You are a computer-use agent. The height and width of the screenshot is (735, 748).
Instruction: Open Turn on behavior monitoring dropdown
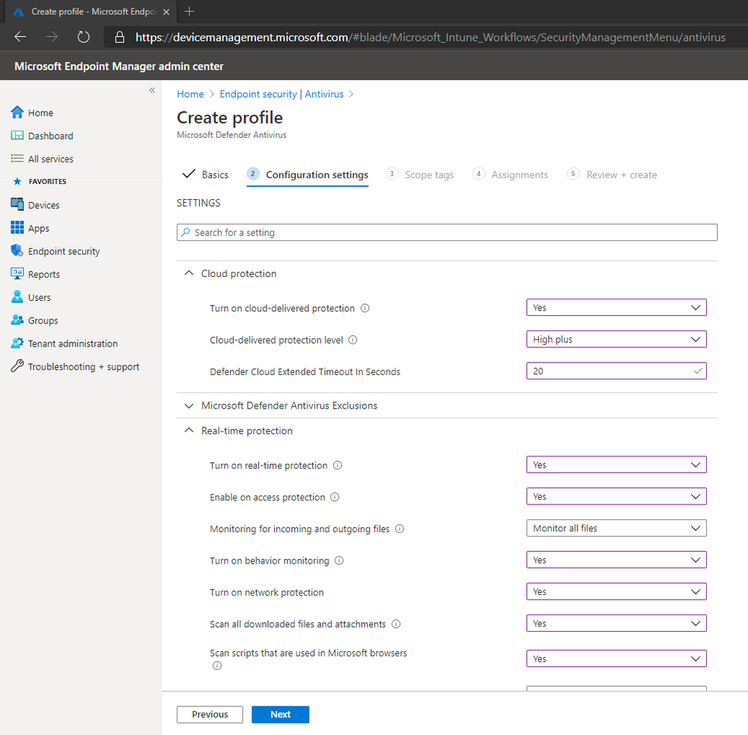616,560
